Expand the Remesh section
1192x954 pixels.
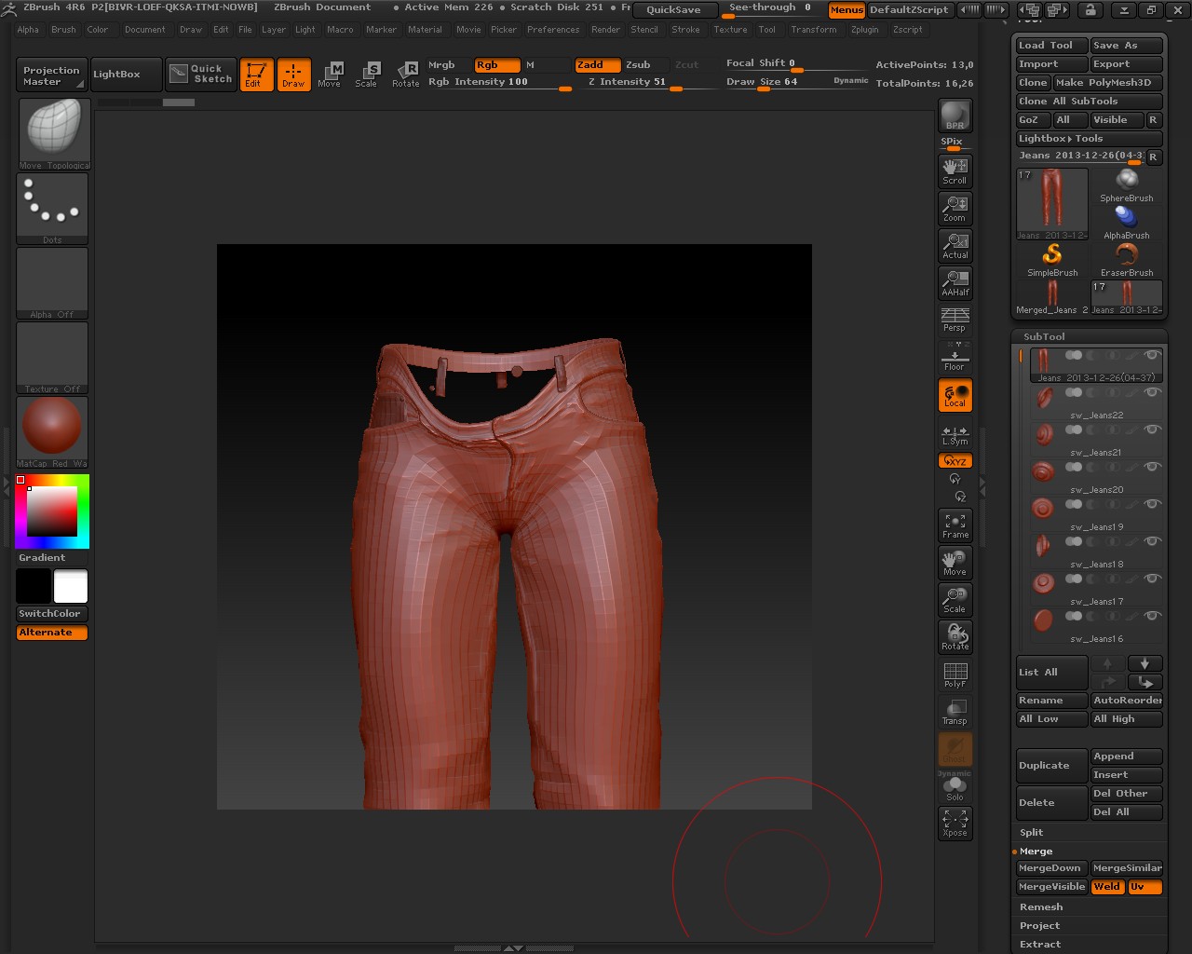click(x=1040, y=907)
